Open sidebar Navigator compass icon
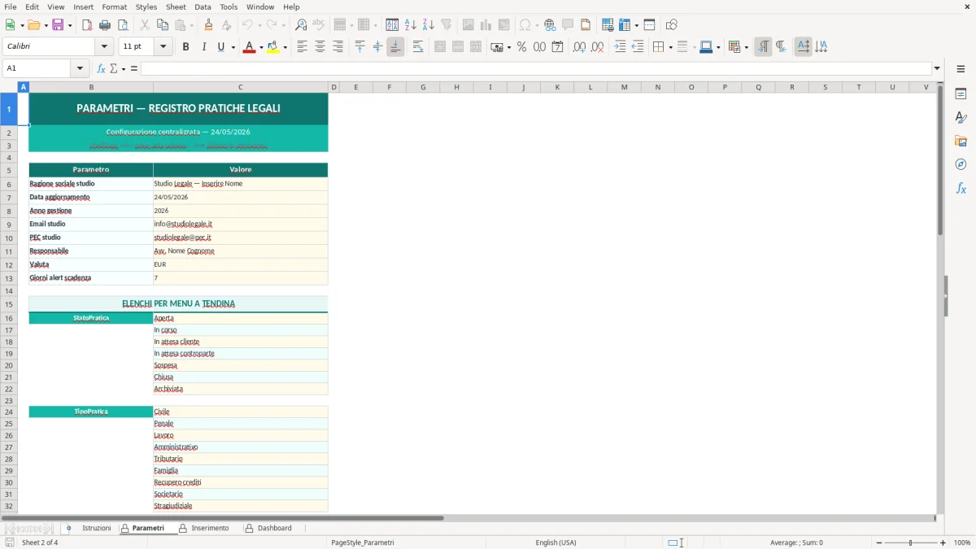Image resolution: width=976 pixels, height=549 pixels. [961, 164]
